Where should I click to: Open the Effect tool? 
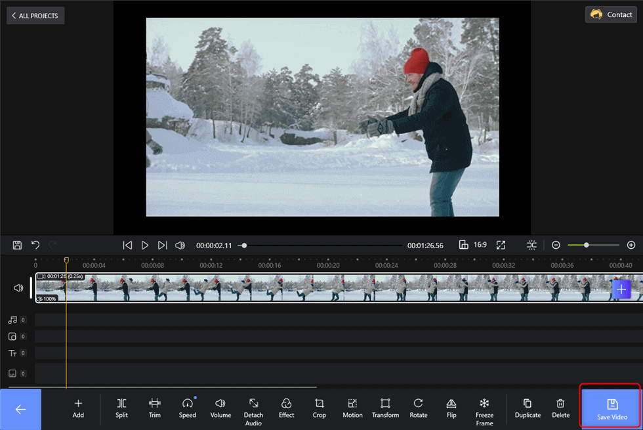(286, 408)
